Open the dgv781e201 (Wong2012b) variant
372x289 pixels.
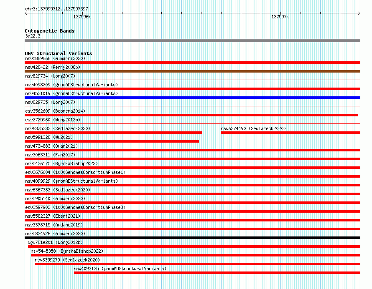click(55, 242)
